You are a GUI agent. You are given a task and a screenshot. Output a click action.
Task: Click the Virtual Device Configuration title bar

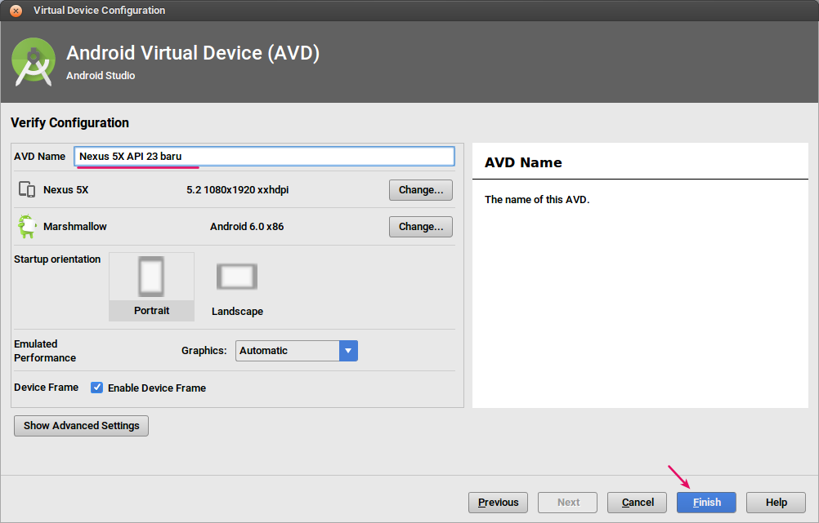pyautogui.click(x=409, y=11)
